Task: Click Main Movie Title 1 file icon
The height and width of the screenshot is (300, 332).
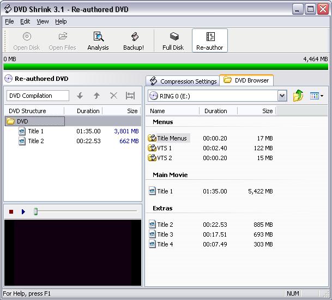Action: click(x=152, y=191)
